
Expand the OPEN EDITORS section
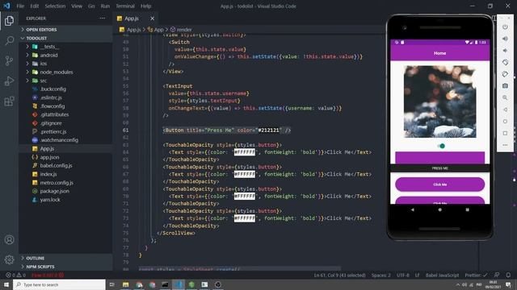(41, 30)
